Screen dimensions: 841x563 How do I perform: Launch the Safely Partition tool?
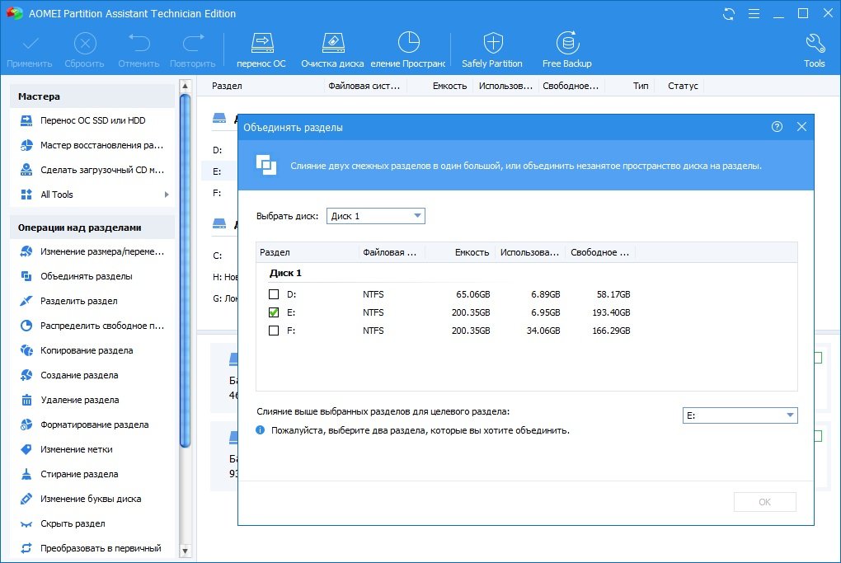pyautogui.click(x=492, y=49)
